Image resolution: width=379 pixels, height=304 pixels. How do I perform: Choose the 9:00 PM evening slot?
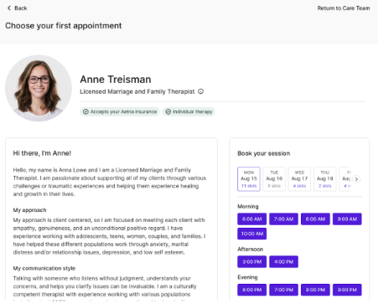tap(347, 290)
